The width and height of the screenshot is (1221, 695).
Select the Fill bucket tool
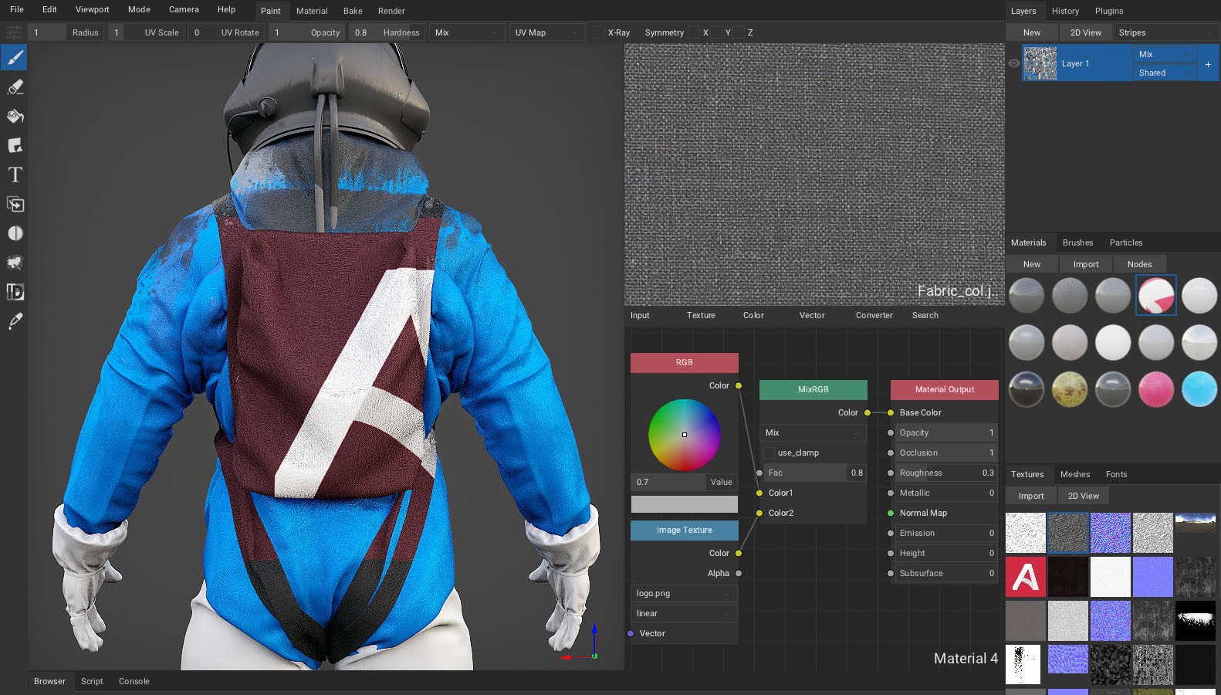[x=15, y=117]
